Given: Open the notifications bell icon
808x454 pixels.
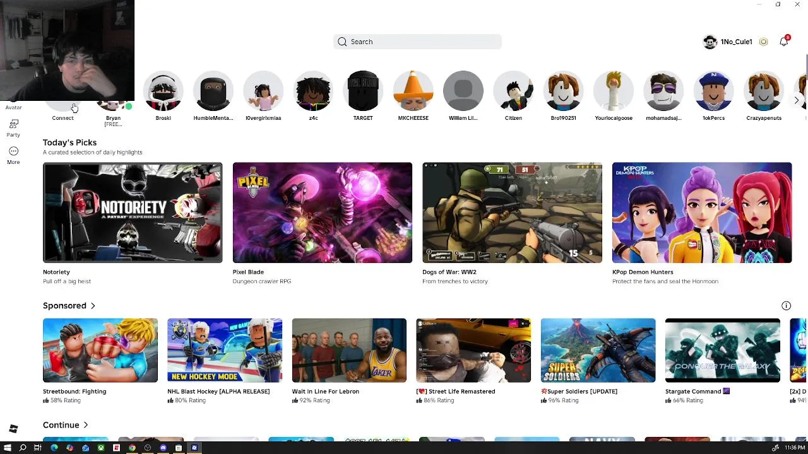Looking at the screenshot, I should 784,42.
